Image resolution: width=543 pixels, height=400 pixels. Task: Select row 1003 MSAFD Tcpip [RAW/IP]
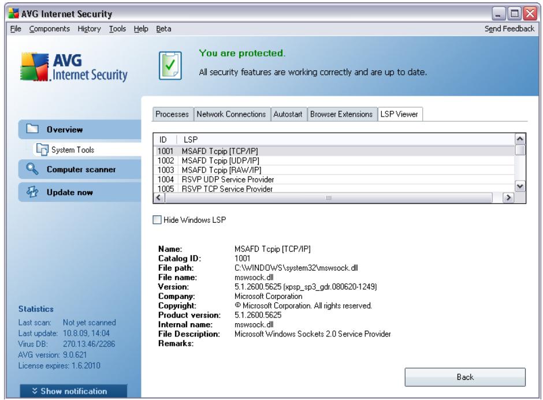334,170
